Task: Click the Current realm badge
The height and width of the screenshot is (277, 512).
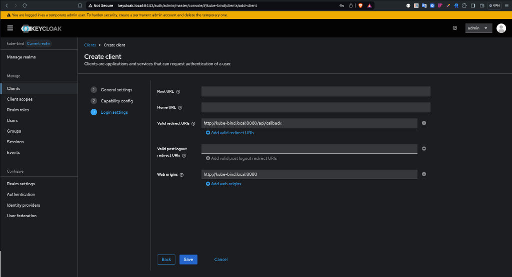Action: (38, 43)
